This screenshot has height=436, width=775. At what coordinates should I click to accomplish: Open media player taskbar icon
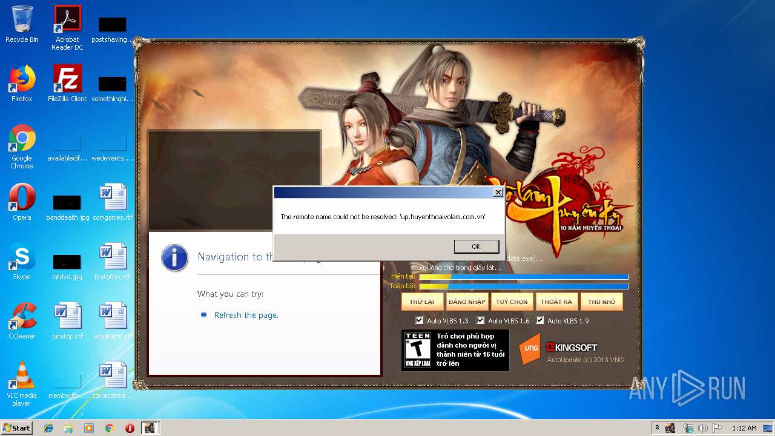pyautogui.click(x=89, y=428)
